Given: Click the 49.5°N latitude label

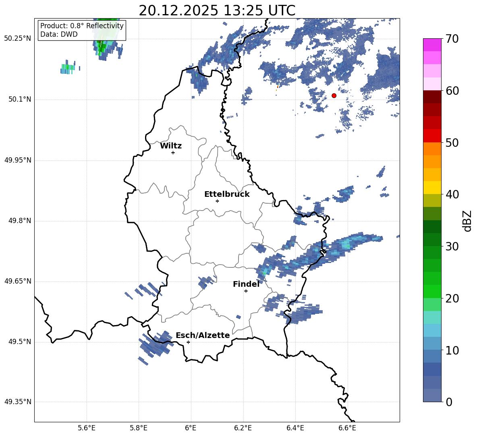Looking at the screenshot, I should (20, 342).
